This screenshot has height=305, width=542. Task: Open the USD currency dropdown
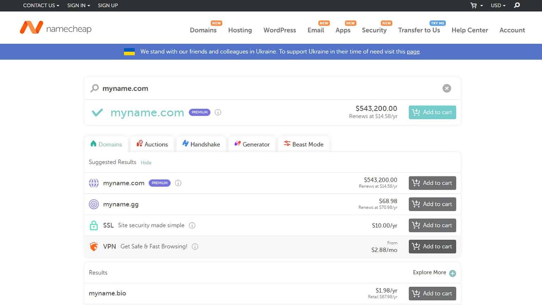(498, 5)
